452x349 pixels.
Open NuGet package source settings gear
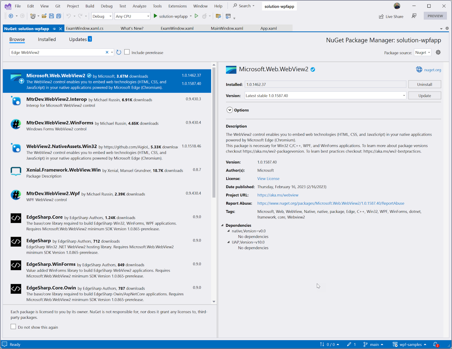(x=438, y=52)
